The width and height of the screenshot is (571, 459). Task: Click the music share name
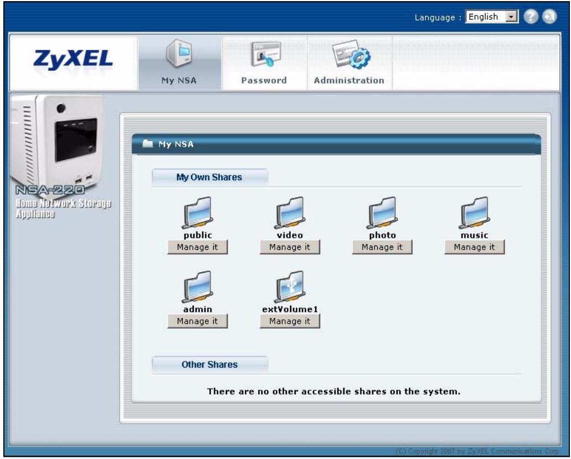click(x=475, y=235)
